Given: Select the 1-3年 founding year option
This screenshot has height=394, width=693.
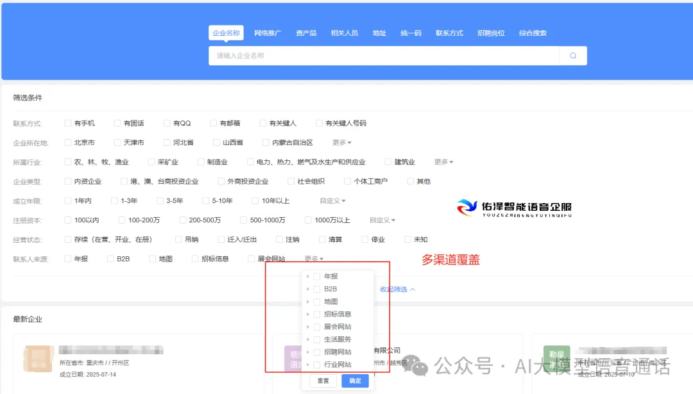Looking at the screenshot, I should 119,201.
